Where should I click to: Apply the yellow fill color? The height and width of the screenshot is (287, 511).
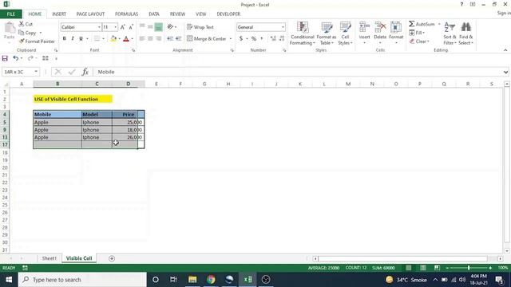pos(113,39)
